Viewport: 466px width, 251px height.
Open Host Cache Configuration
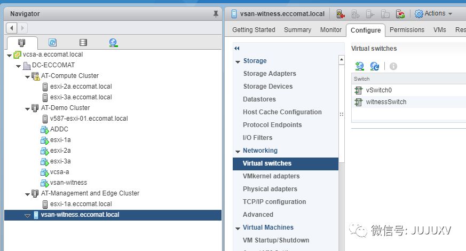coord(282,112)
